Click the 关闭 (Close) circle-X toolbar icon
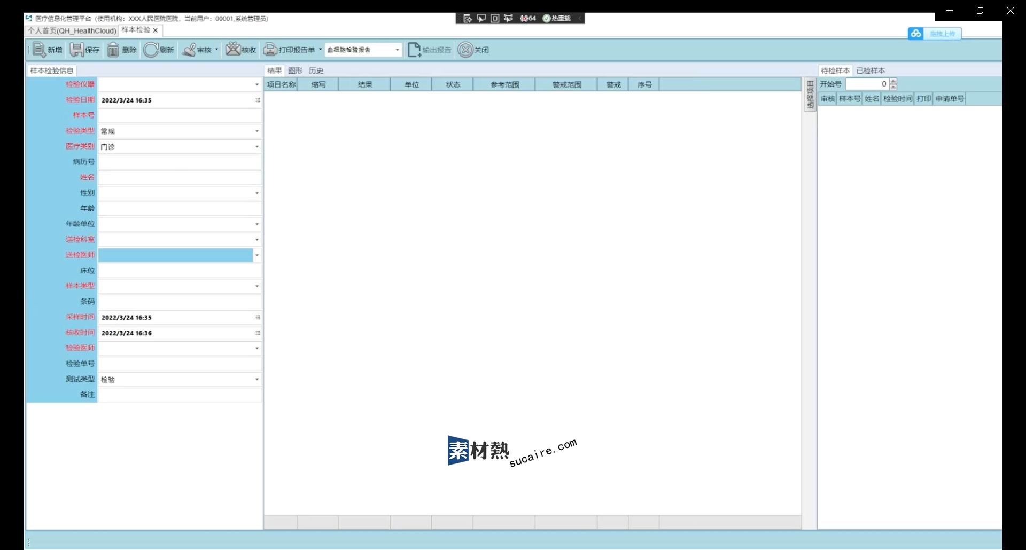The image size is (1026, 550). pos(465,50)
